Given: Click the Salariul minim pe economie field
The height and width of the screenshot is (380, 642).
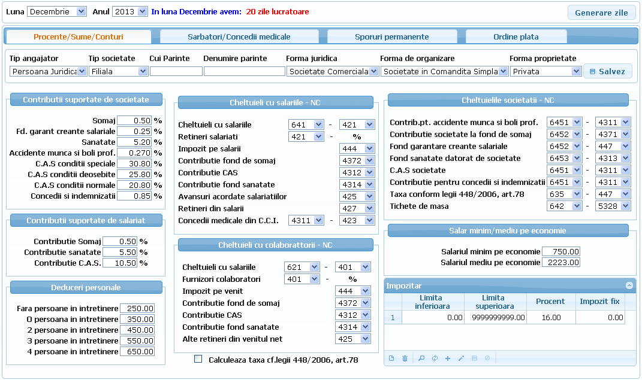Looking at the screenshot, I should tap(561, 252).
